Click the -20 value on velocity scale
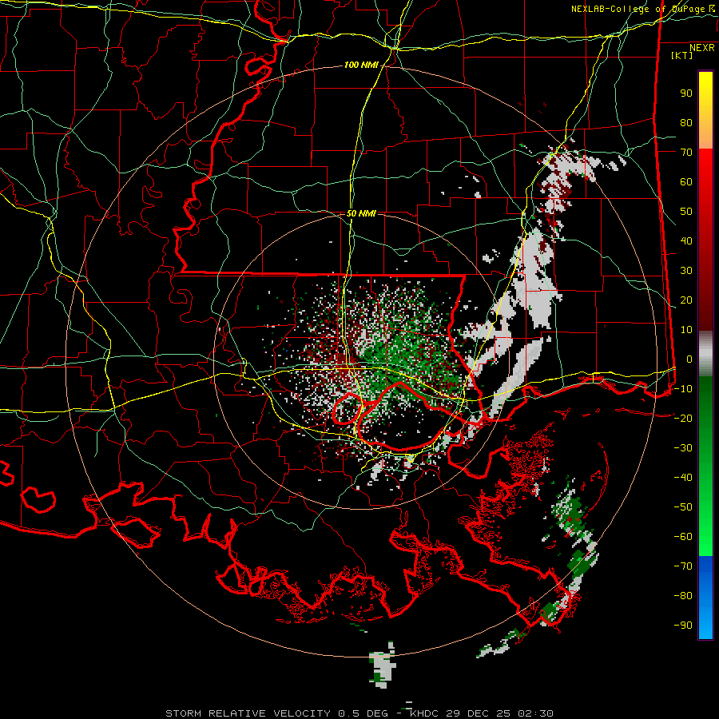The height and width of the screenshot is (719, 719). pos(683,418)
